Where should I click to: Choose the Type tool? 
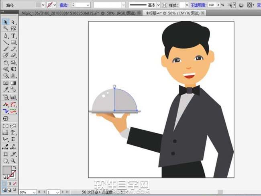pyautogui.click(x=13, y=35)
